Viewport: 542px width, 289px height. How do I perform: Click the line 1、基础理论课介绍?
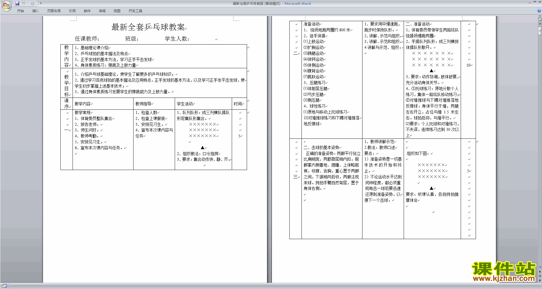(91, 48)
